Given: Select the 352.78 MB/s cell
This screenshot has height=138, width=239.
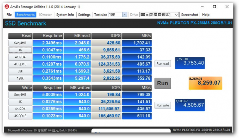Looking at the screenshot, I should (x=137, y=78).
